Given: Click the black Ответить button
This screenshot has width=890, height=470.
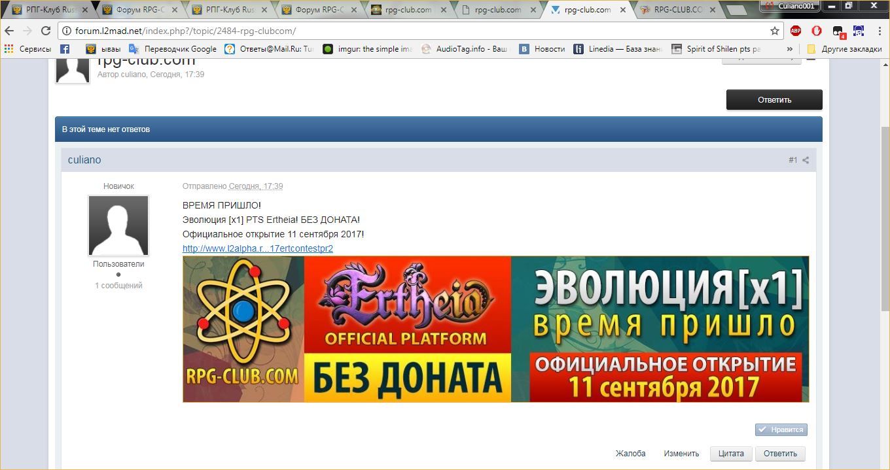Looking at the screenshot, I should 774,99.
